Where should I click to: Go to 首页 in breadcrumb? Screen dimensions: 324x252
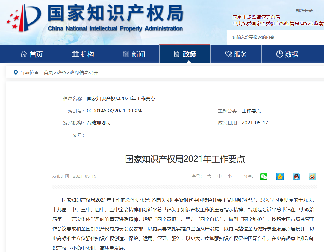click(x=48, y=73)
